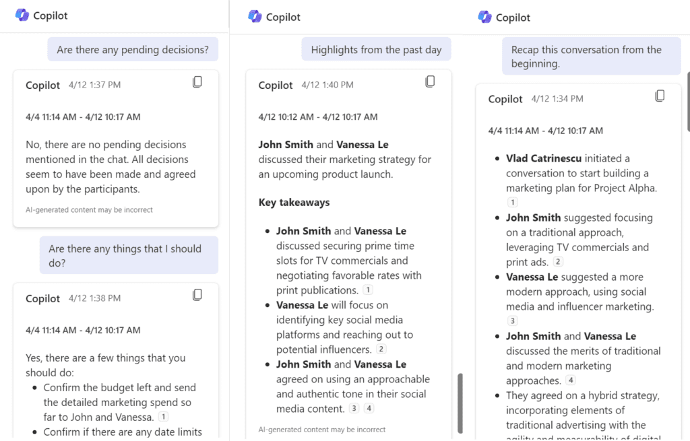Open citation 4 after 'marketing approaches'
The width and height of the screenshot is (690, 441).
[x=571, y=380]
